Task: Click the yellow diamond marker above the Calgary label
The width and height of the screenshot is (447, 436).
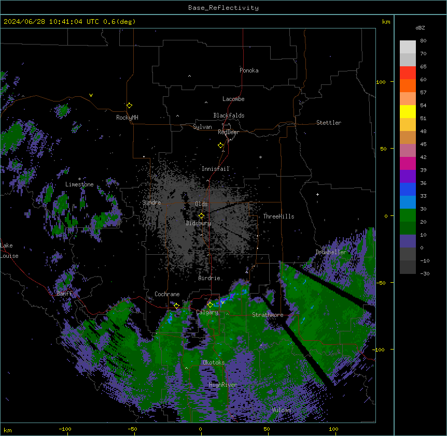Action: click(x=210, y=305)
